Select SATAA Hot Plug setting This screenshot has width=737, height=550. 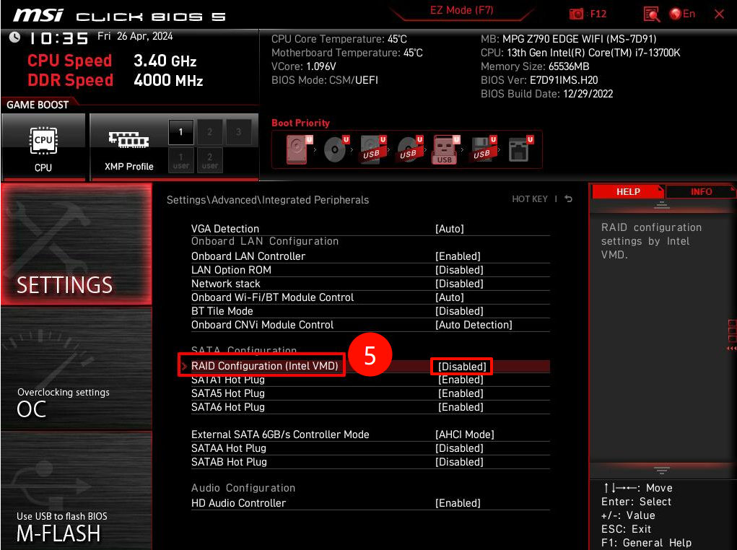pyautogui.click(x=370, y=448)
